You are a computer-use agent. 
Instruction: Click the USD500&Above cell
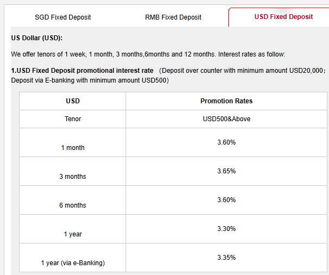click(x=226, y=119)
